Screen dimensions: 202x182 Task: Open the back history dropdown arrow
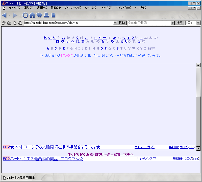click(x=10, y=15)
